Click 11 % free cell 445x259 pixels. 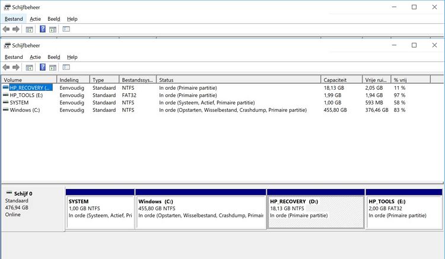click(399, 88)
